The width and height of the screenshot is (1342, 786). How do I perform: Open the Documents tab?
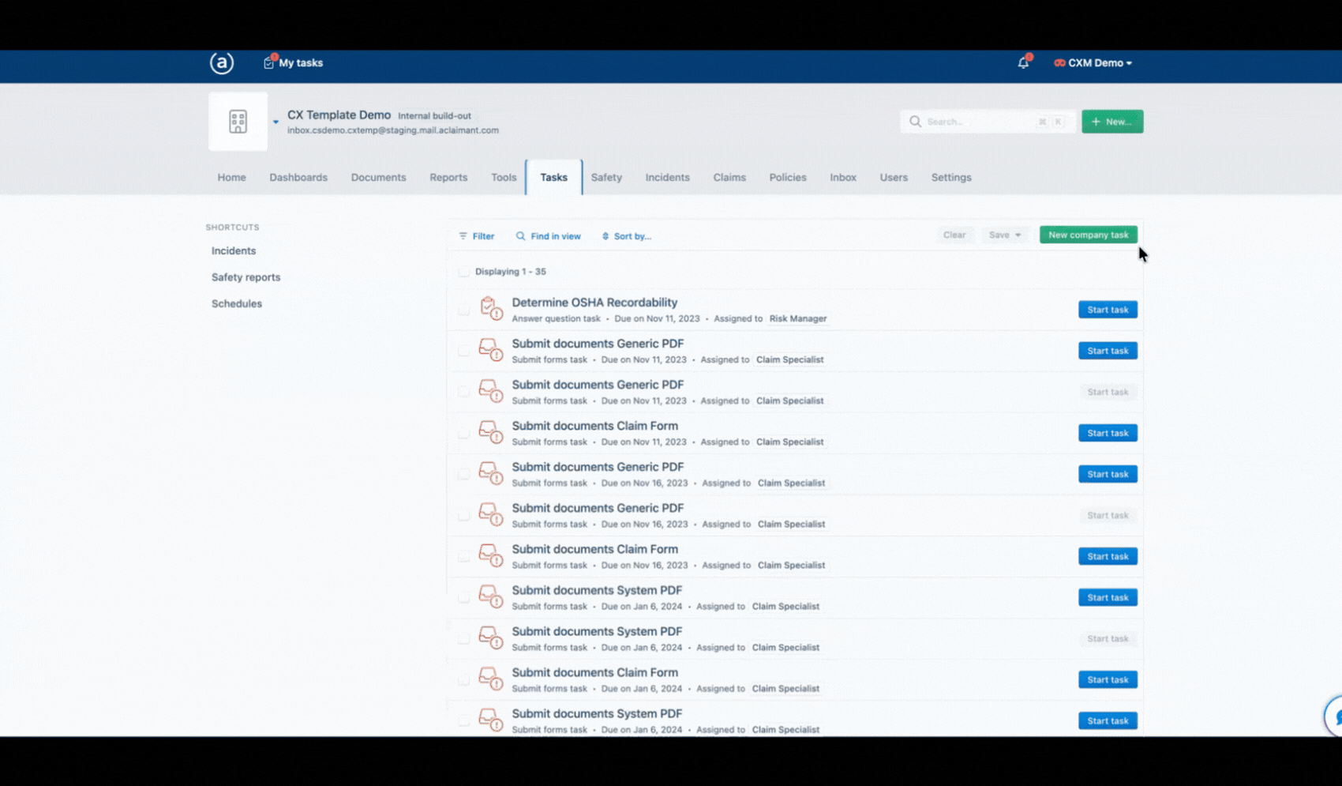click(x=378, y=177)
